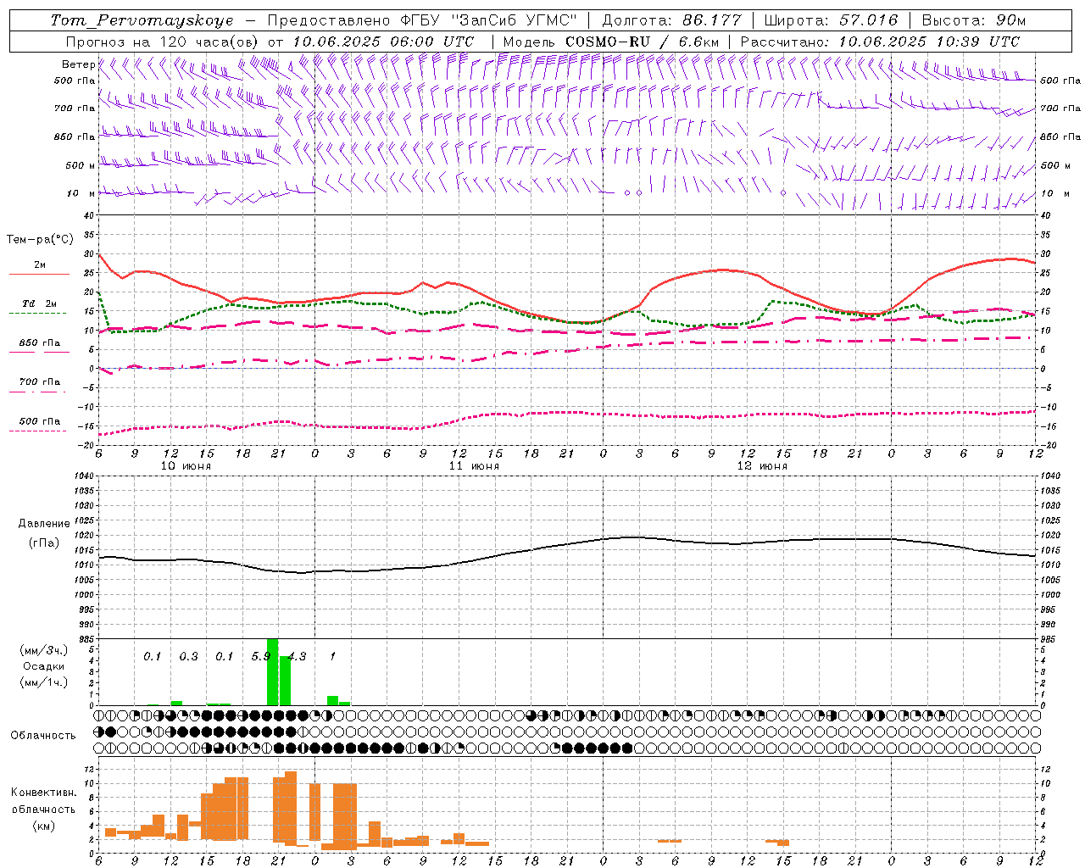Click the (гПа) unit under Давление

coord(44,542)
